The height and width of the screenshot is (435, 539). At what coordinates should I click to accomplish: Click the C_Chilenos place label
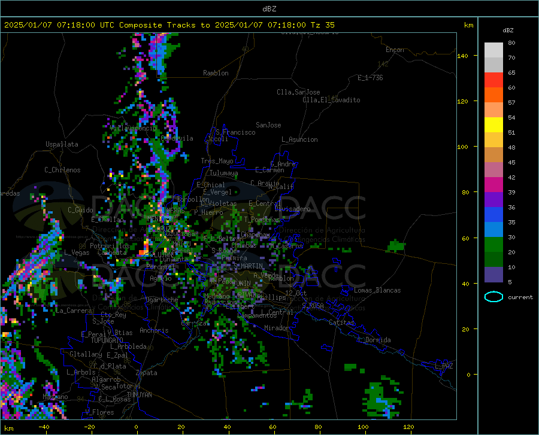click(x=62, y=170)
